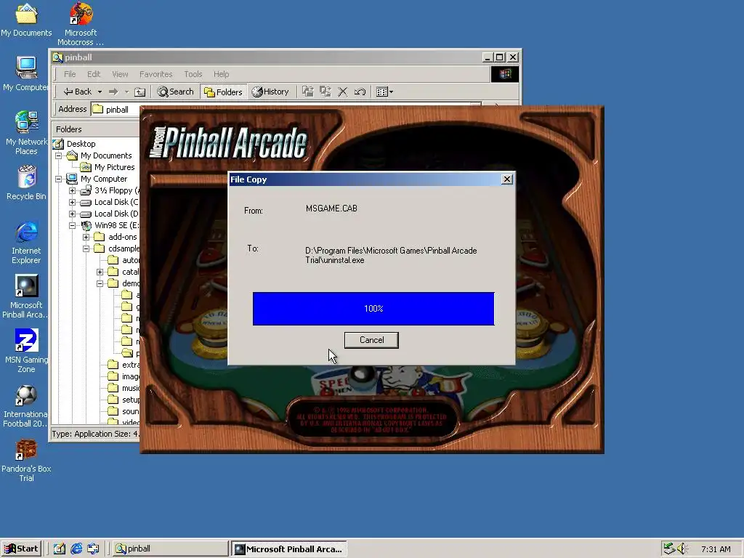Click the pinball window title bar icon
The width and height of the screenshot is (744, 558).
click(58, 57)
